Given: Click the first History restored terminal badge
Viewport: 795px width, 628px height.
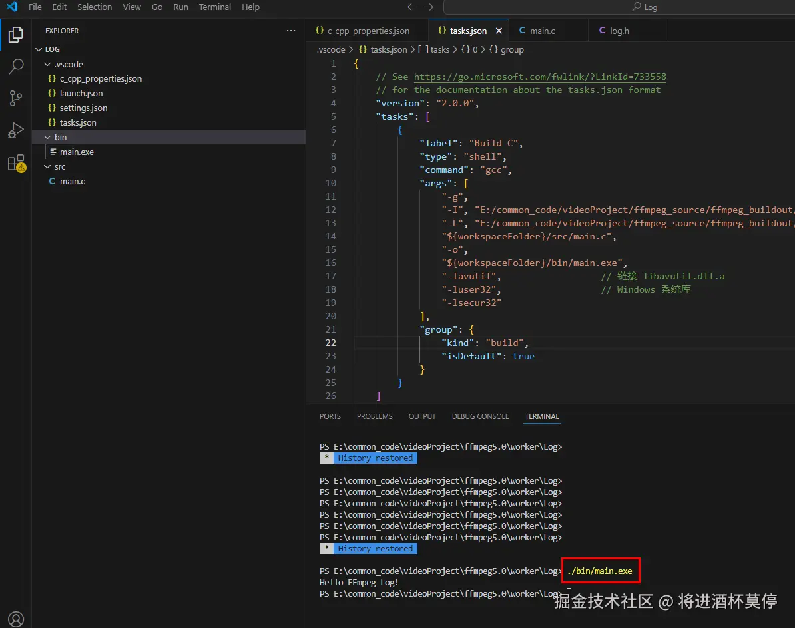Looking at the screenshot, I should 369,458.
